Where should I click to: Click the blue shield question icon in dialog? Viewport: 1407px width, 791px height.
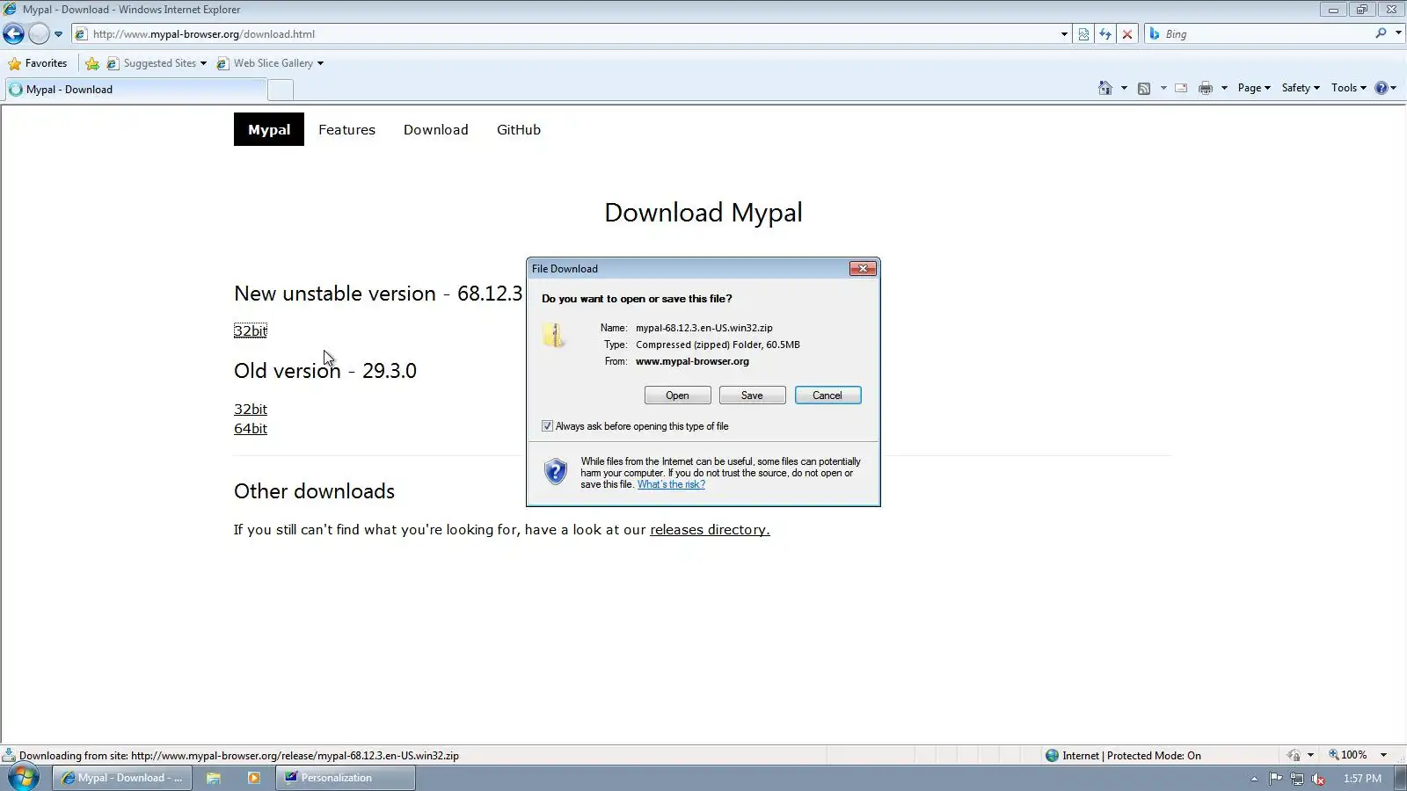coord(556,472)
